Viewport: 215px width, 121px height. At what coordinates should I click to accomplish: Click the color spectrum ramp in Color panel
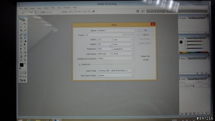click(194, 52)
